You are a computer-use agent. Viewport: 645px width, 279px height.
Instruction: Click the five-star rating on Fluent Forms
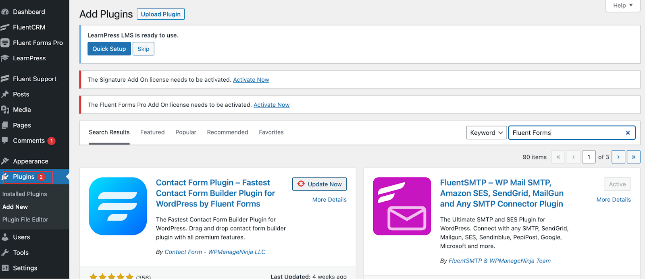(111, 276)
